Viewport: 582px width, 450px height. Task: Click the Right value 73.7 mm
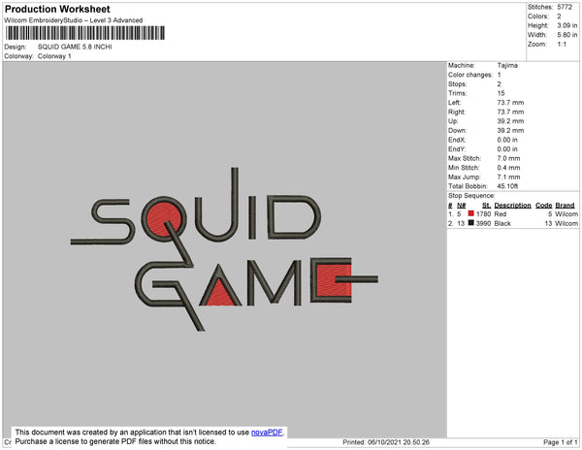[510, 112]
